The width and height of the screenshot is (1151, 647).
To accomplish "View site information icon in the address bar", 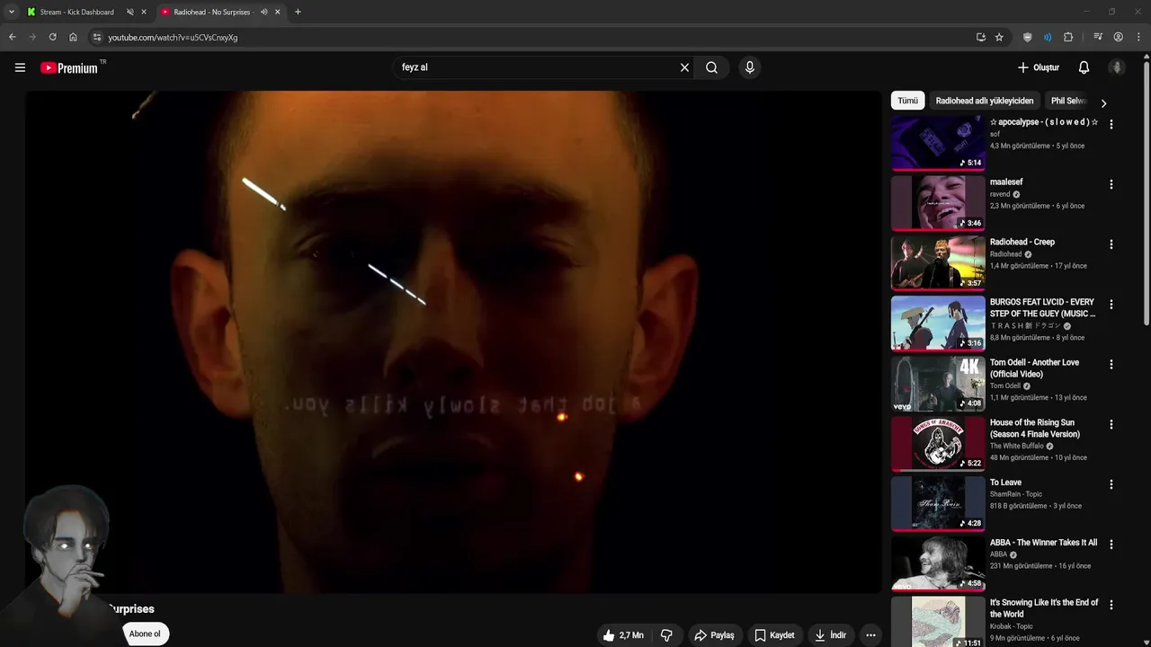I will [97, 37].
